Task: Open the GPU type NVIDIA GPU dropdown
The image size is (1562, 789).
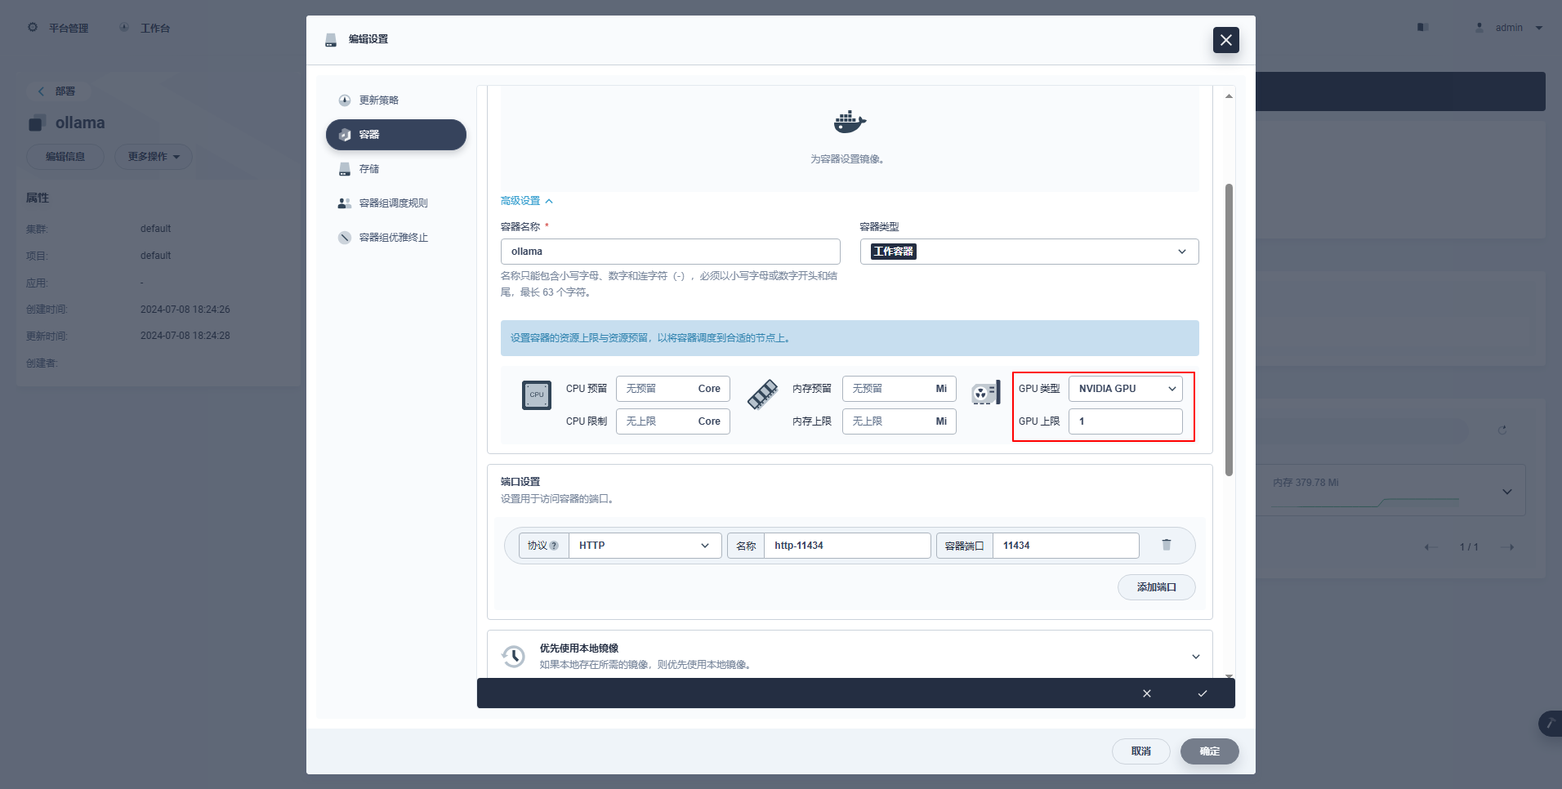Action: click(1126, 389)
